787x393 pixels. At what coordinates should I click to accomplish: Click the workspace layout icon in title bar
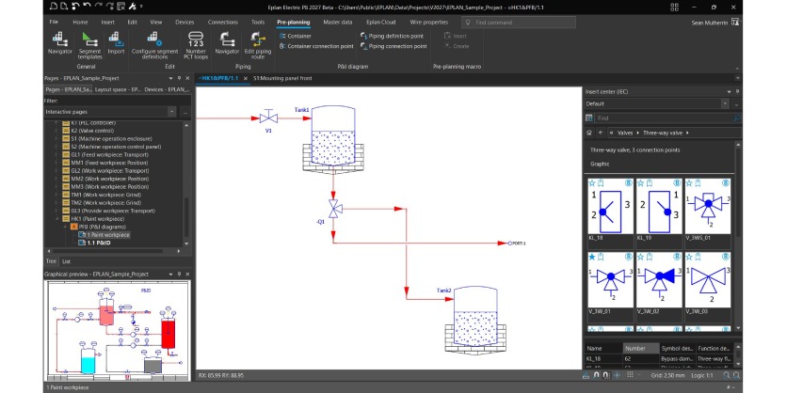coord(674,7)
